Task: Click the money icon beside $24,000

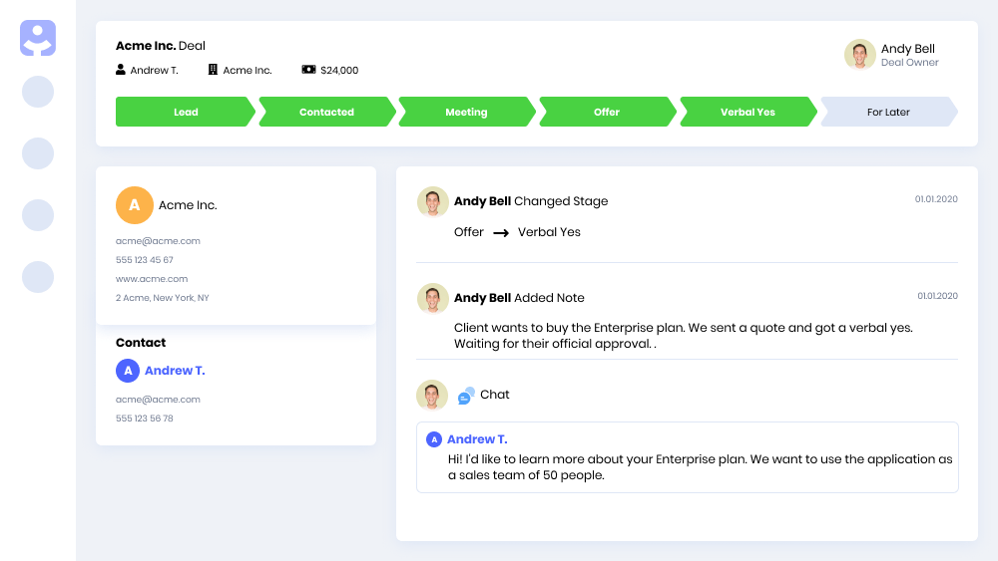Action: point(308,70)
